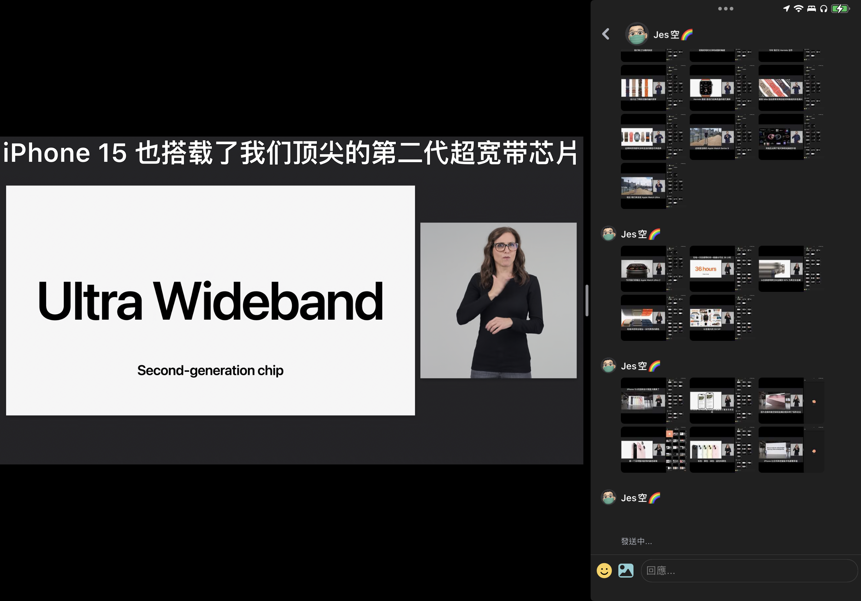Open the orange and blue bands thumbnail
The image size is (861, 601).
pos(653,318)
